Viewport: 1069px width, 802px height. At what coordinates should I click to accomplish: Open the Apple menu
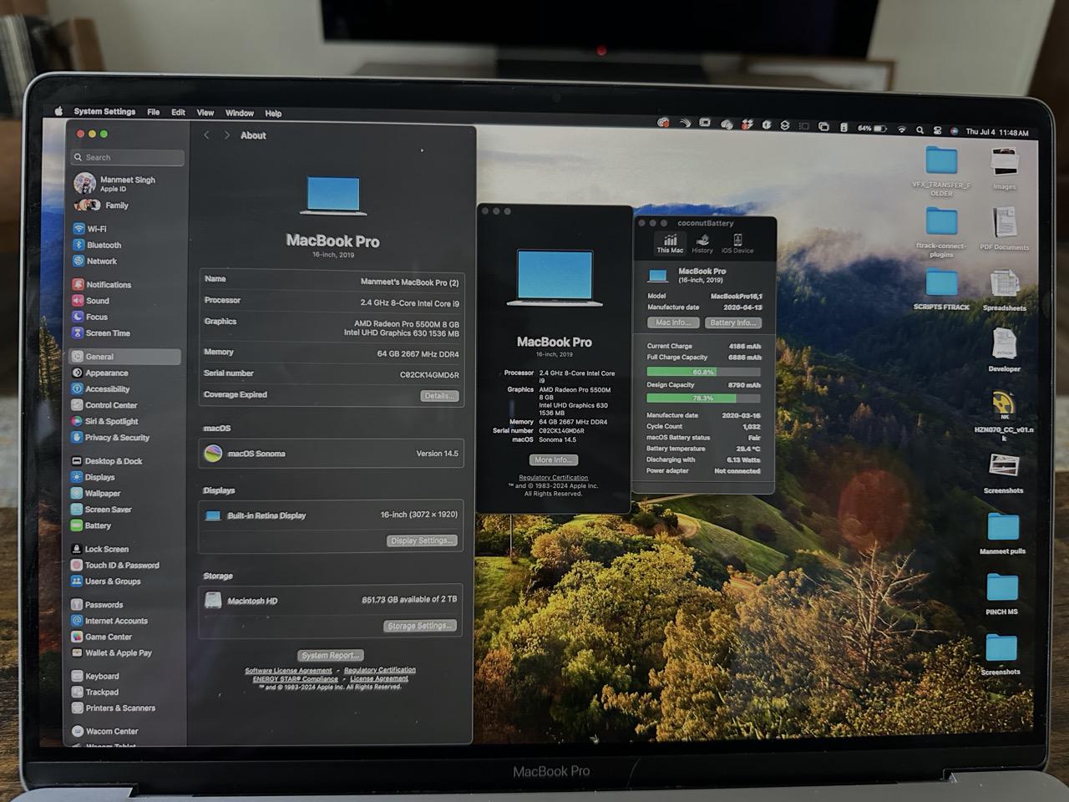click(x=58, y=110)
